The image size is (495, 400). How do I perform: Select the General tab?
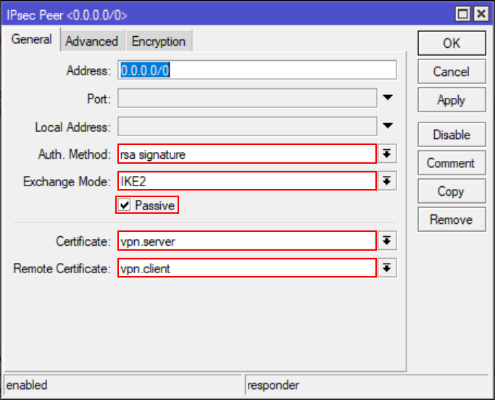[32, 40]
